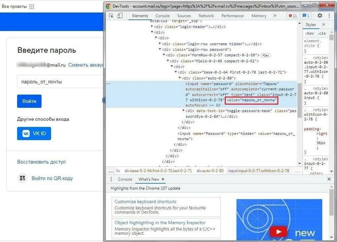The image size is (337, 242).
Task: Select the div.base-0-2-64 breadcrumb
Action: tap(158, 171)
